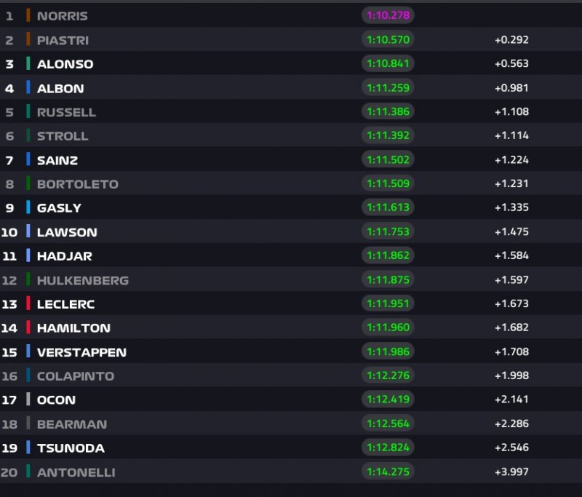
Task: Open driver HAMILTON's row name
Action: click(73, 328)
